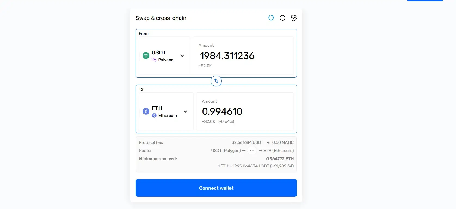This screenshot has height=209, width=456.
Task: Click the Protocol fee 32.561684 USDT value
Action: 247,142
